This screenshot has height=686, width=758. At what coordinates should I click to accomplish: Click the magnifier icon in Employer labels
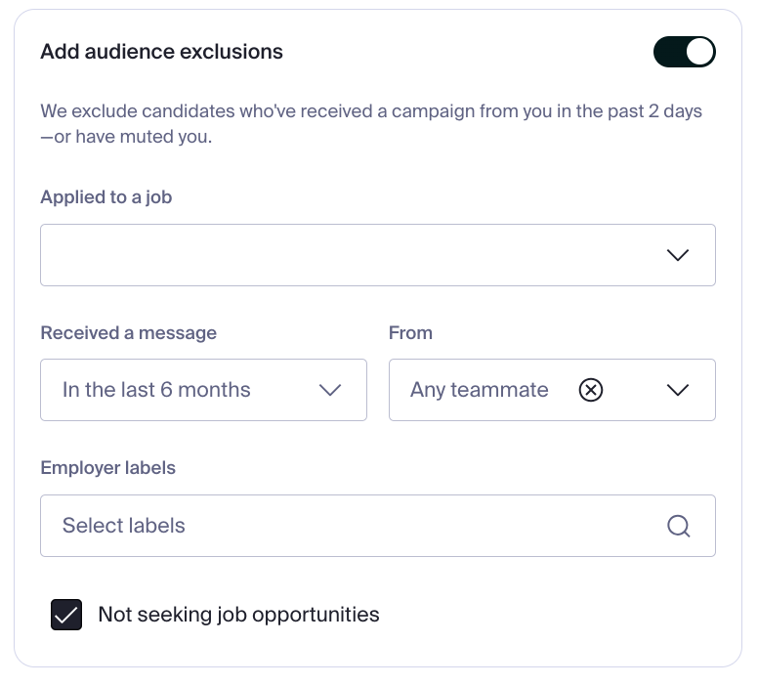coord(678,526)
